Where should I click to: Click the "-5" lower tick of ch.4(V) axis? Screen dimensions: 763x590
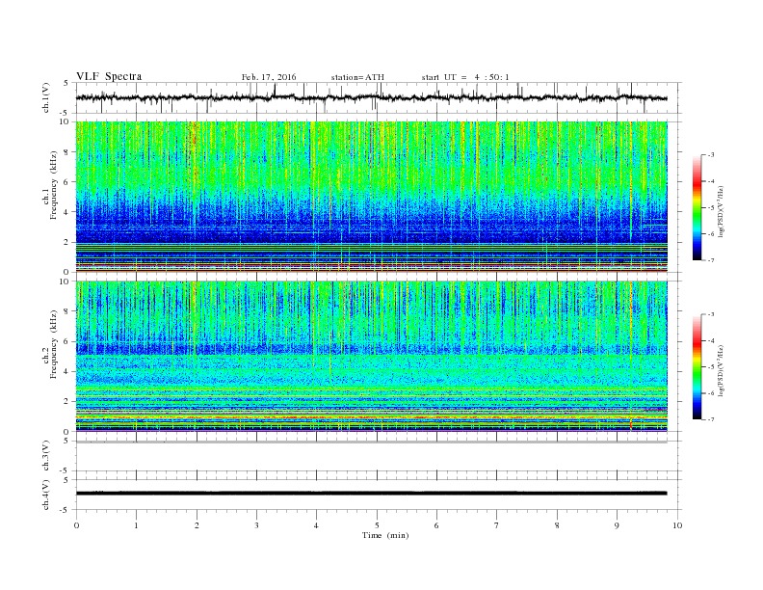coord(65,510)
